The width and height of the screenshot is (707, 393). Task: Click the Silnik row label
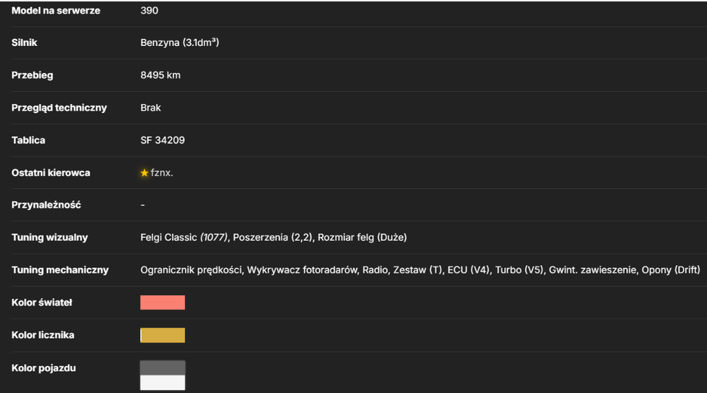point(24,43)
